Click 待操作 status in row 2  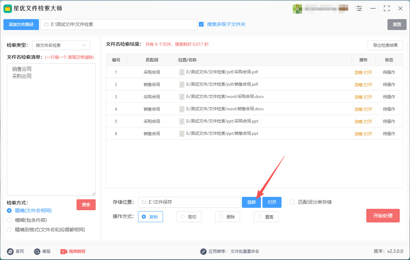[x=389, y=84]
